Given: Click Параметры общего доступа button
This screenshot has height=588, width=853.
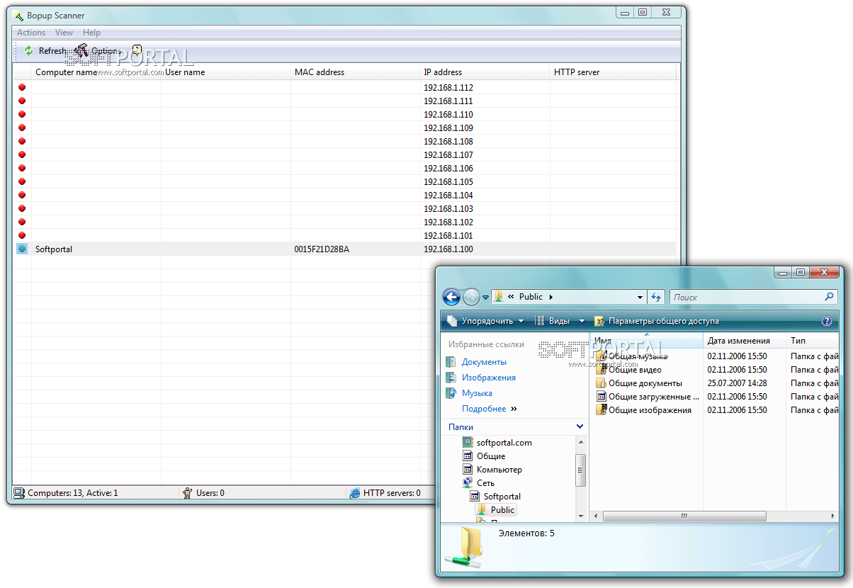Looking at the screenshot, I should click(x=657, y=321).
